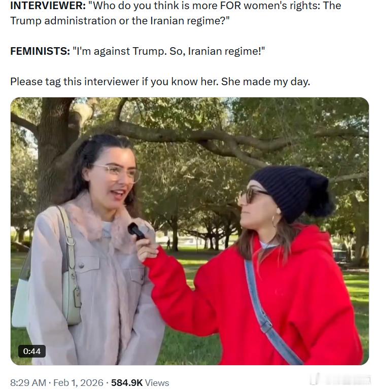The image size is (375, 389).
Task: Click the bold FEMINISTS label
Action: 40,51
